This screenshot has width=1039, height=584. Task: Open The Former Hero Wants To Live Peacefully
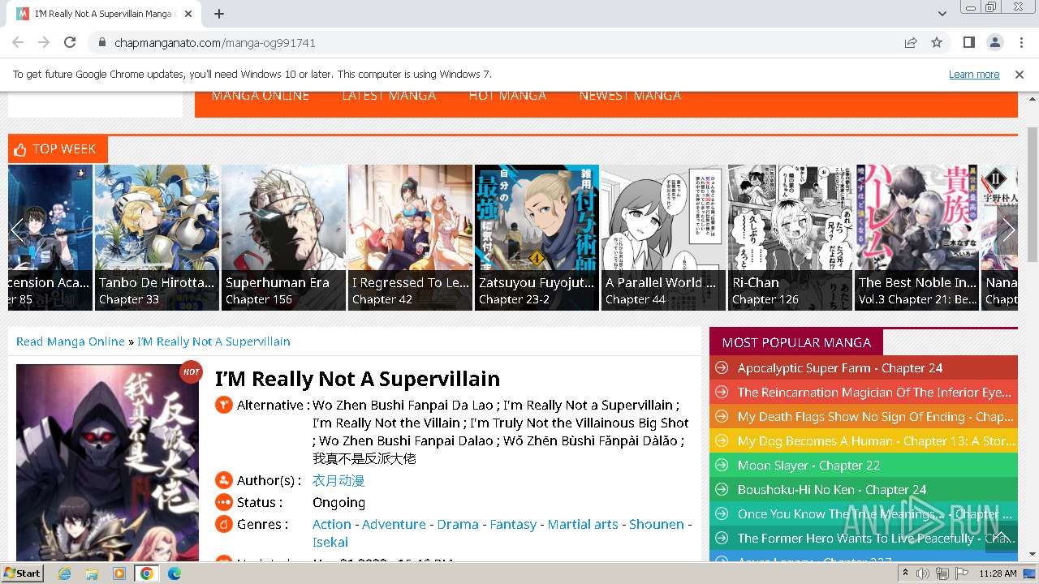pyautogui.click(x=875, y=538)
